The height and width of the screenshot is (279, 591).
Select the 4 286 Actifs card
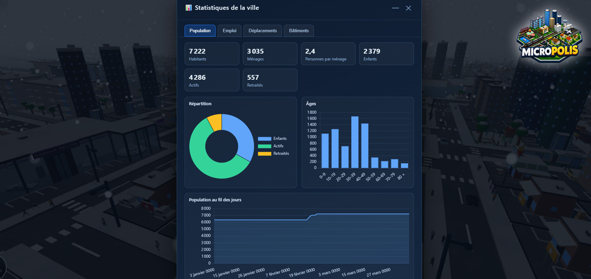pos(212,80)
